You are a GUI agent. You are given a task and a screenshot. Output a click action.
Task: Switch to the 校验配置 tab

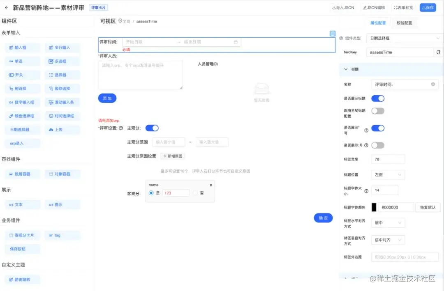tap(403, 22)
